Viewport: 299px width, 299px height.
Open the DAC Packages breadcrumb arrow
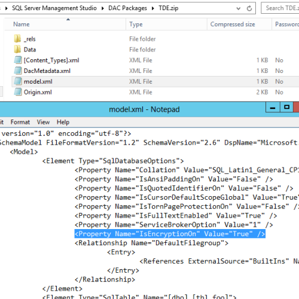click(x=153, y=8)
